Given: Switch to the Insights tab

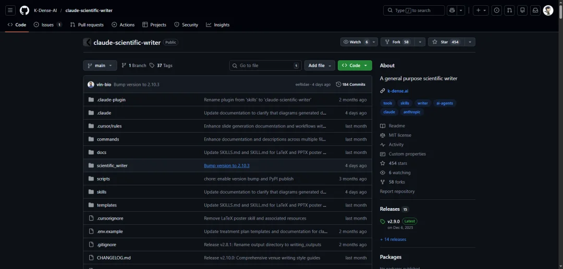Looking at the screenshot, I should point(218,25).
